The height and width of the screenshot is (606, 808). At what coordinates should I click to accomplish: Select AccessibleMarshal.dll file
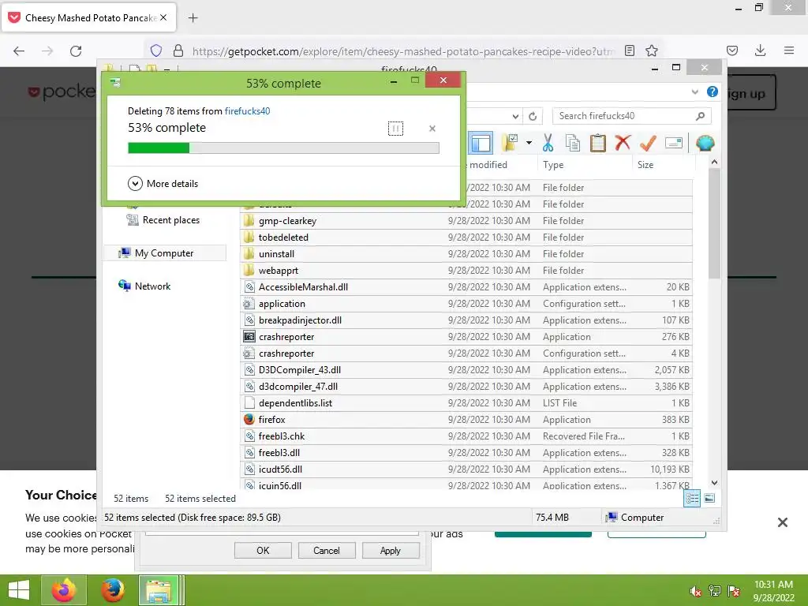click(466, 287)
